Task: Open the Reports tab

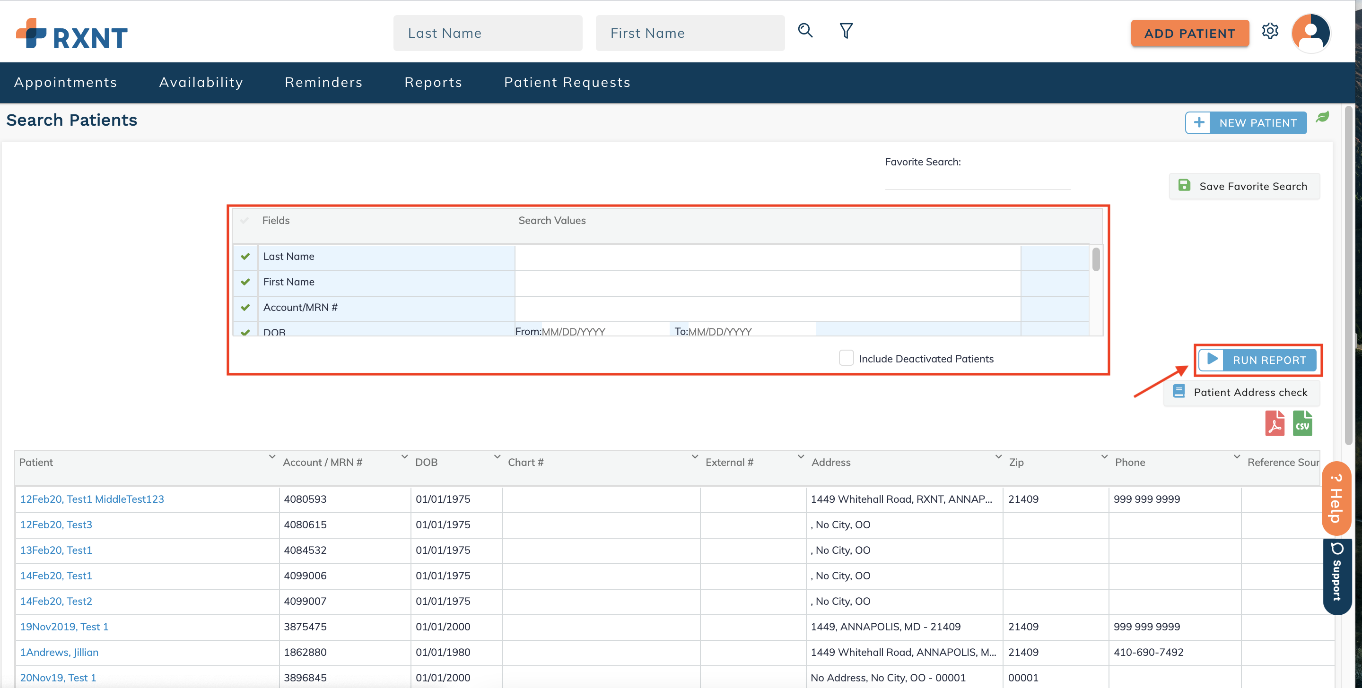Action: coord(433,82)
